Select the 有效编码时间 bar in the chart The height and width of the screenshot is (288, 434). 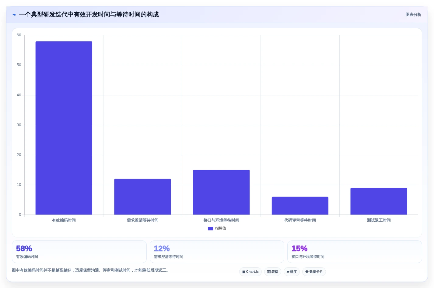pos(64,128)
